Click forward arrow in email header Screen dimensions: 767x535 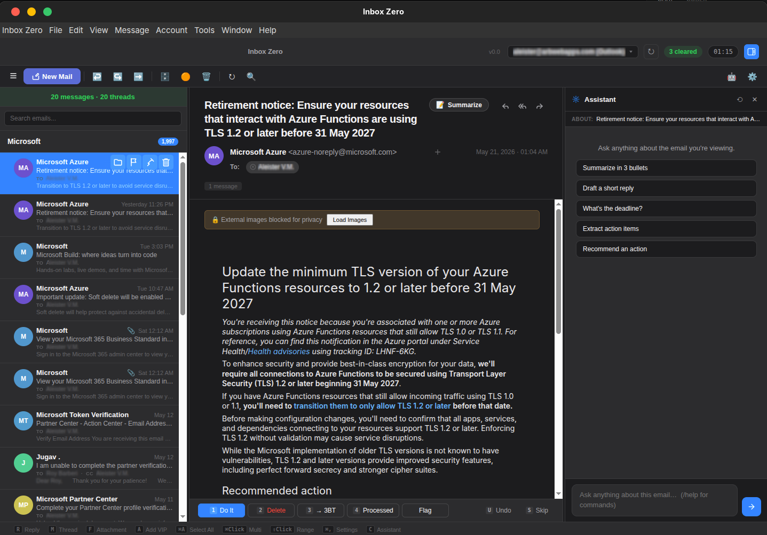tap(540, 106)
